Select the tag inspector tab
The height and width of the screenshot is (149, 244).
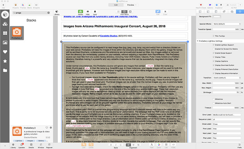coord(224,12)
